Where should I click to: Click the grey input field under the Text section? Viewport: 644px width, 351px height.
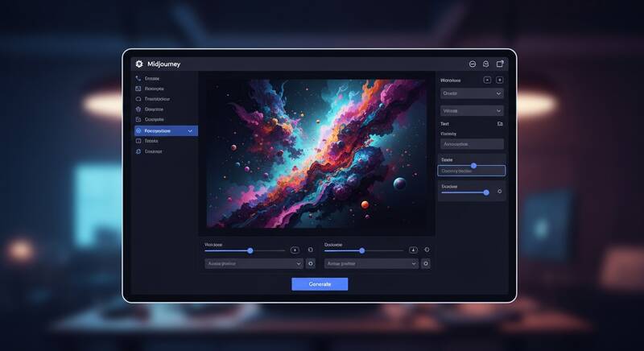(x=472, y=144)
